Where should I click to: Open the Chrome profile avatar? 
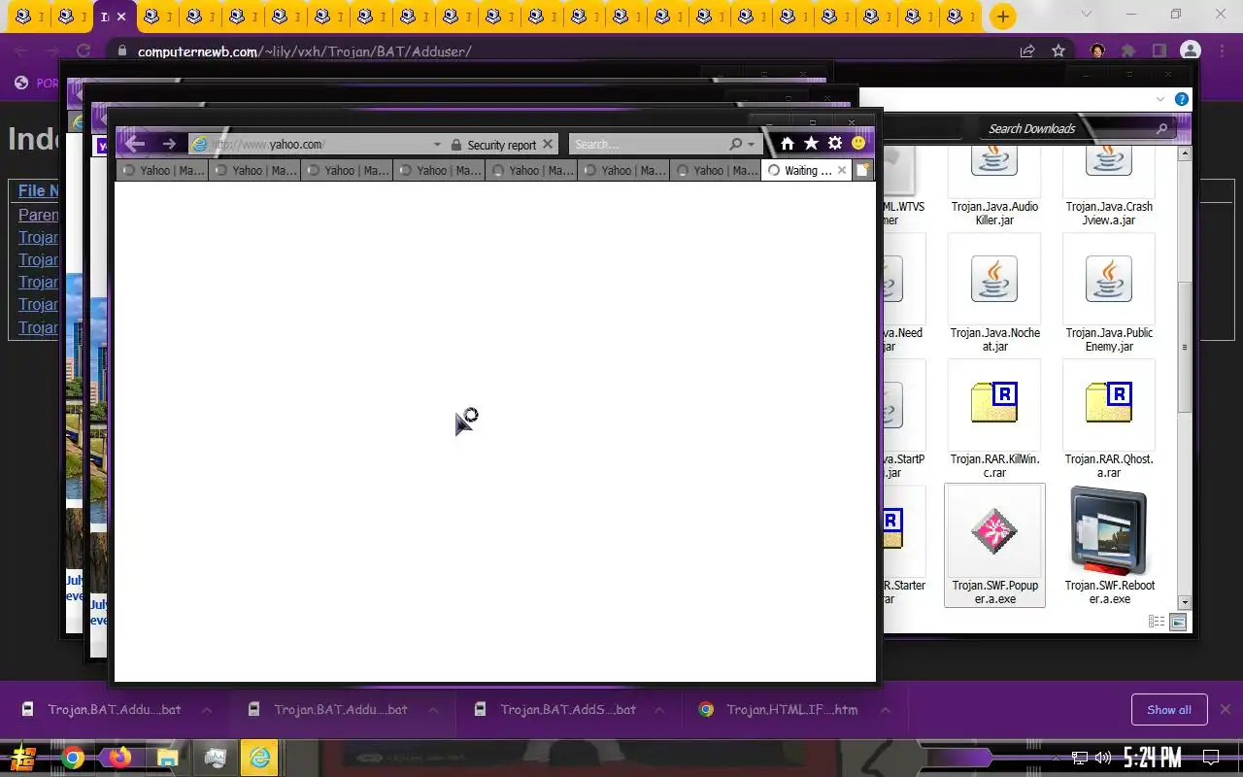tap(1191, 51)
